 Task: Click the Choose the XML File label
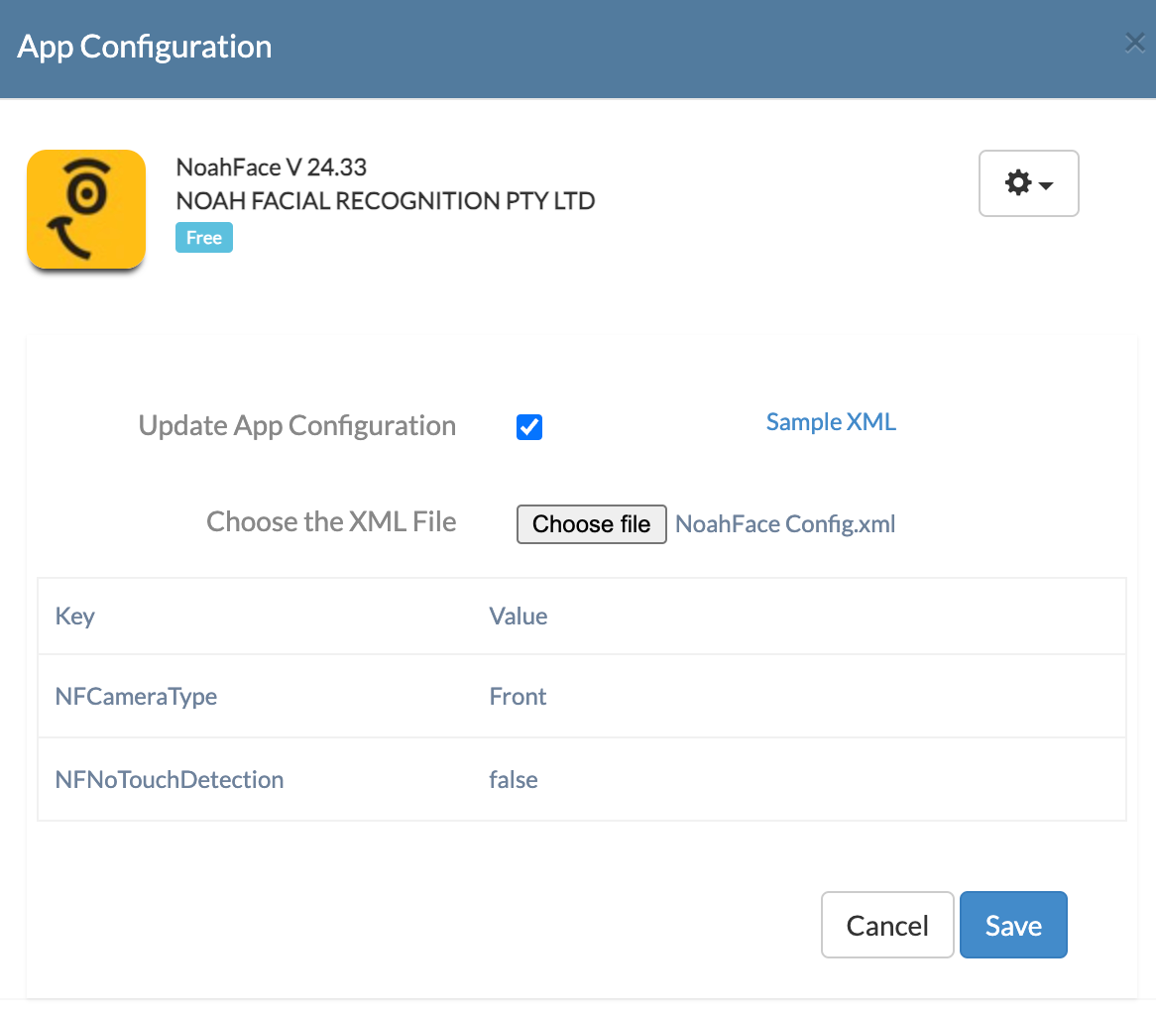click(331, 521)
